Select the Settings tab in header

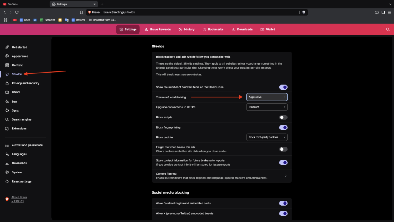pyautogui.click(x=128, y=30)
